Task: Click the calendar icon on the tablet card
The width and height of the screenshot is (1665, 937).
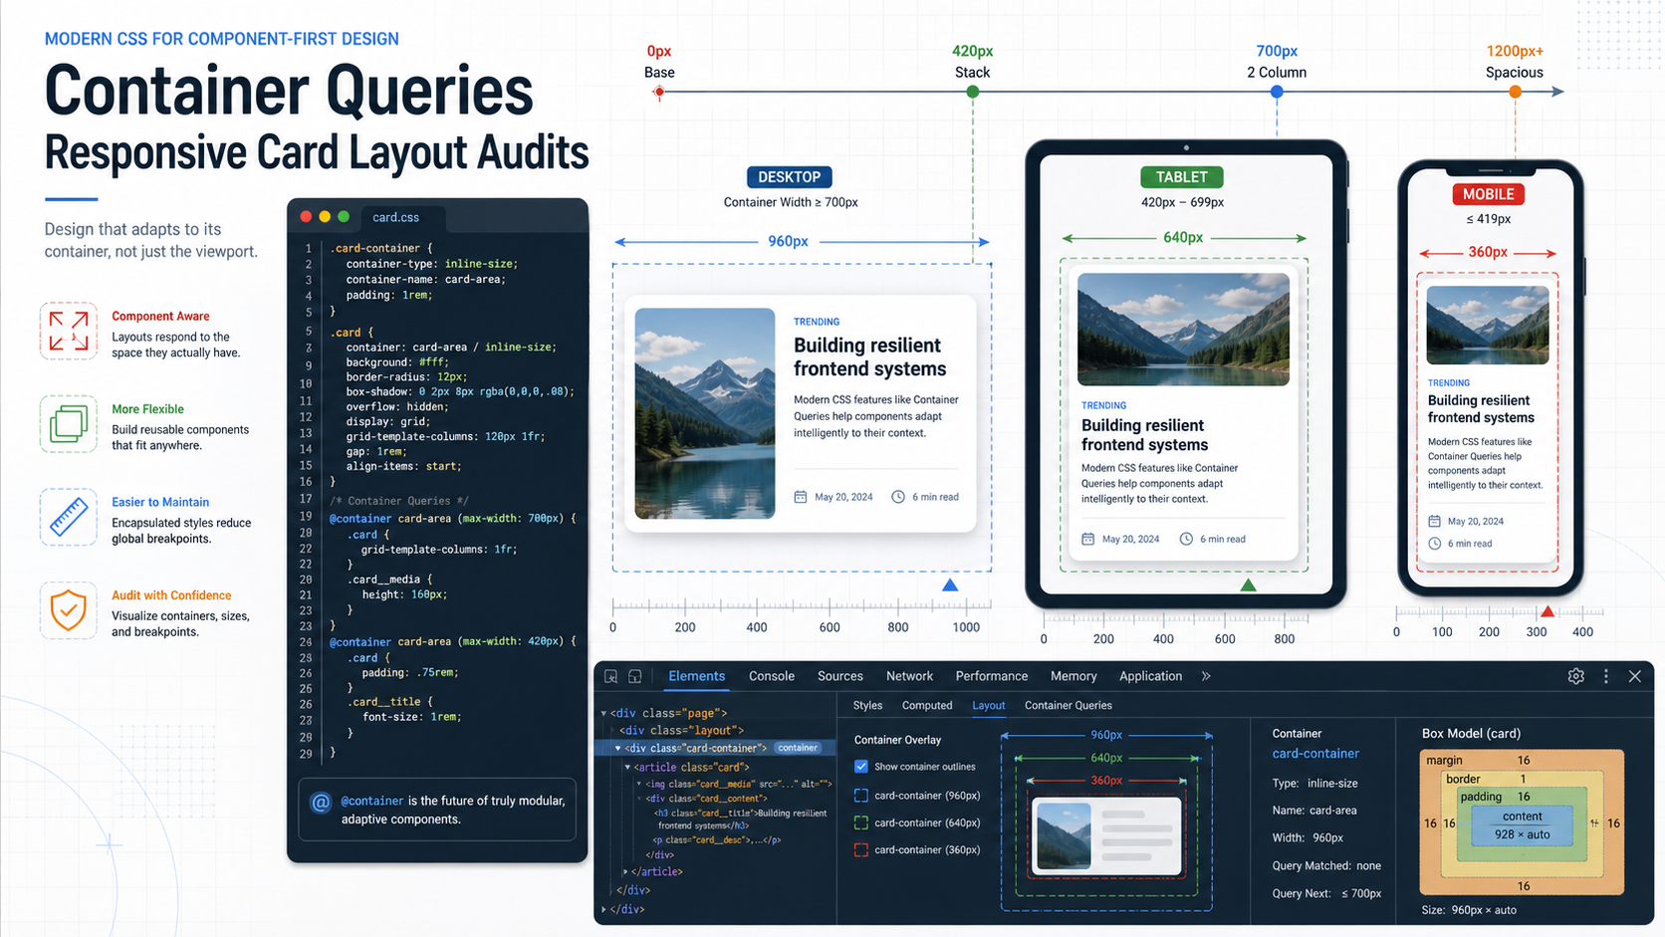Action: click(x=1087, y=539)
